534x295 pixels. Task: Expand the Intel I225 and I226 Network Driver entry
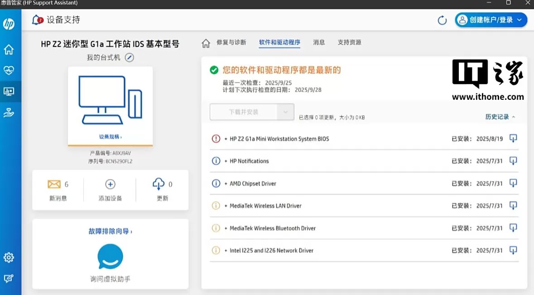[x=226, y=251]
